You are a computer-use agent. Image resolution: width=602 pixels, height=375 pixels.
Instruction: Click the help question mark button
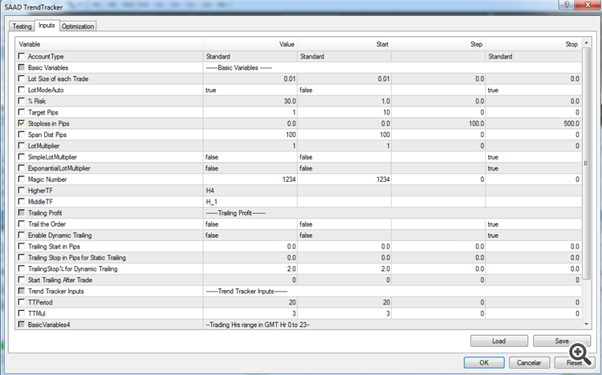[567, 5]
